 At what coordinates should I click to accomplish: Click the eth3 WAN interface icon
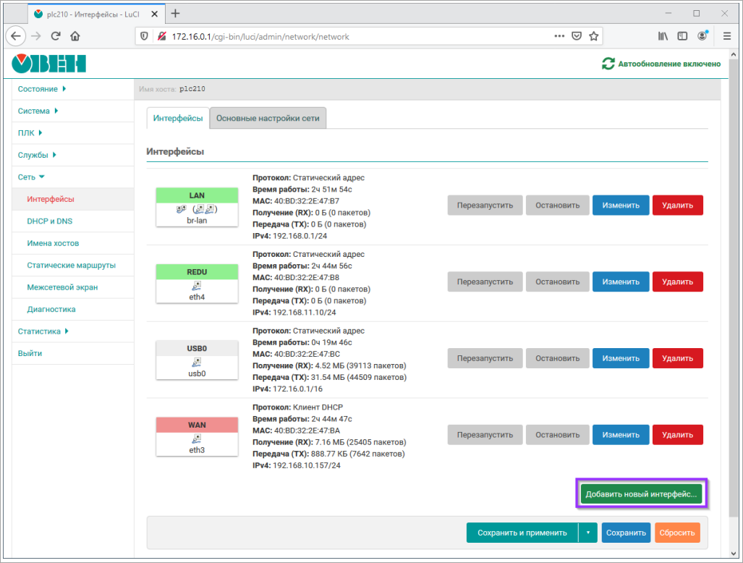pyautogui.click(x=197, y=439)
